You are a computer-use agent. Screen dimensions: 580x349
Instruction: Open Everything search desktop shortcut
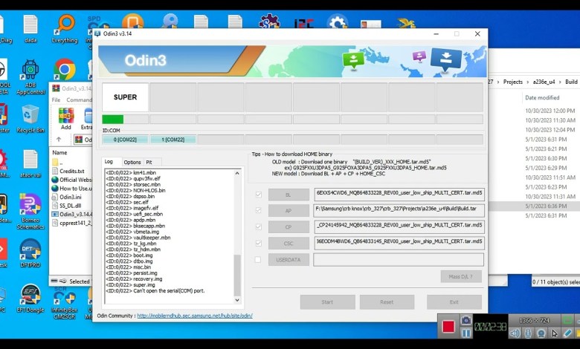tap(65, 29)
